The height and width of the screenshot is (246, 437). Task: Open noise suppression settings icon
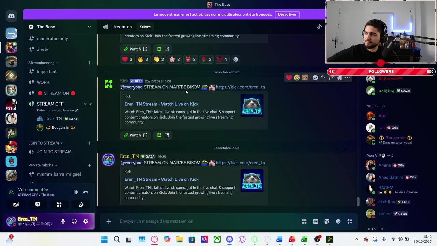[x=75, y=192]
